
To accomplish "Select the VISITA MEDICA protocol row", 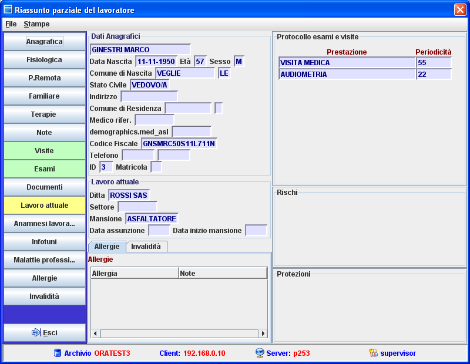I will click(x=347, y=62).
